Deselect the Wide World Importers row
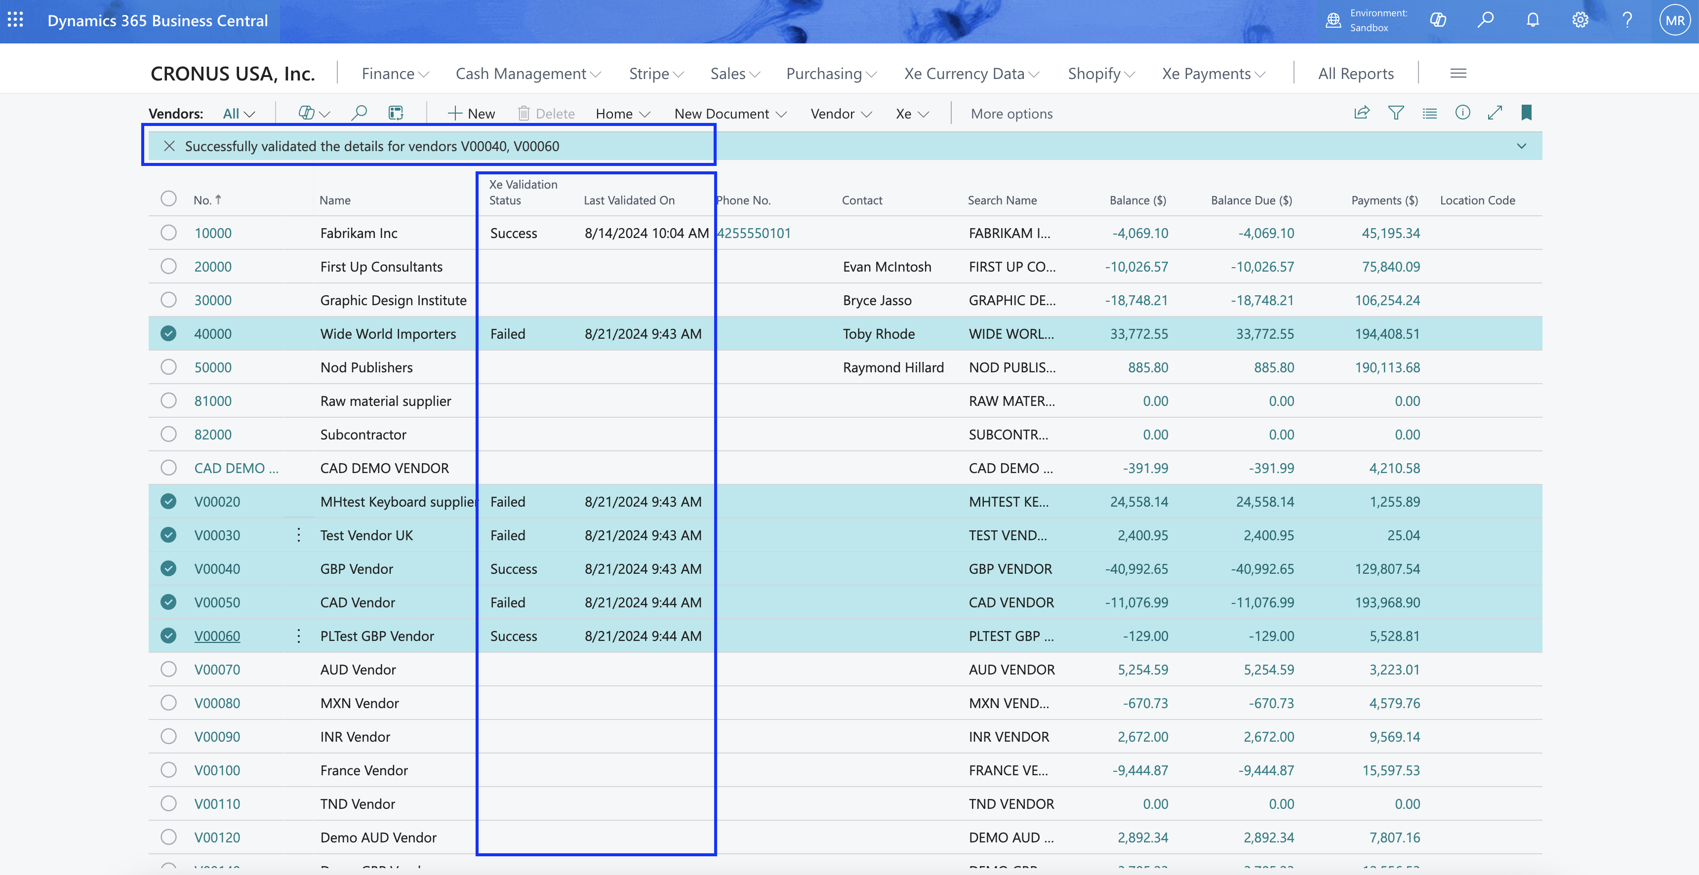The width and height of the screenshot is (1699, 875). 168,334
